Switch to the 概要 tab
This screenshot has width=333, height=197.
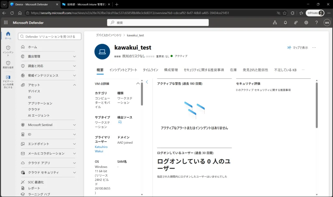100,70
